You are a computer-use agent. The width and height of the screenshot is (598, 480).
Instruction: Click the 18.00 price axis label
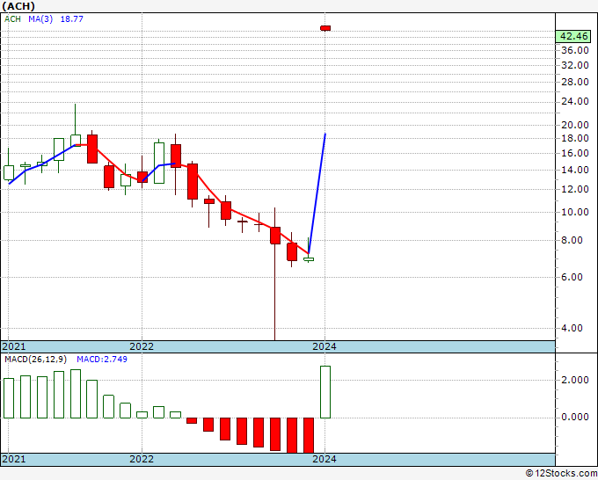pyautogui.click(x=575, y=138)
